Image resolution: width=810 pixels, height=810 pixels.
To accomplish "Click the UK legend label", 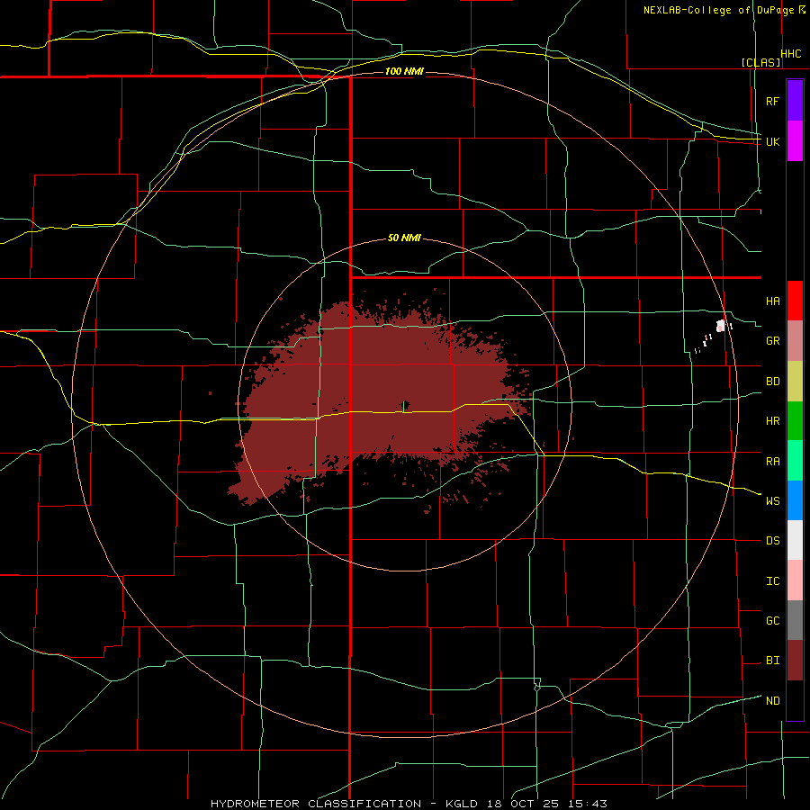I will coord(772,141).
